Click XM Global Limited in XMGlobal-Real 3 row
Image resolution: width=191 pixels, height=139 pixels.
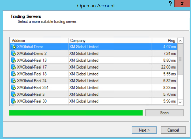(x=84, y=94)
